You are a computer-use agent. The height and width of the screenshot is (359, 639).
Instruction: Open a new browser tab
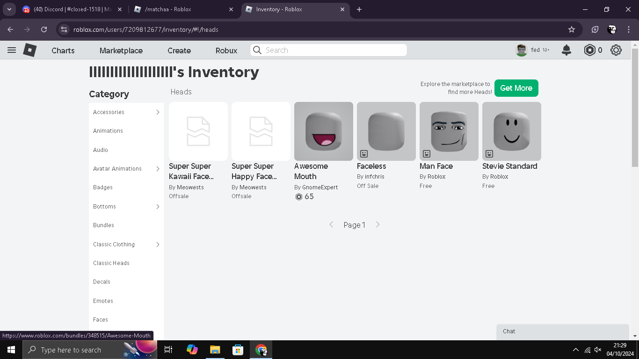click(359, 9)
